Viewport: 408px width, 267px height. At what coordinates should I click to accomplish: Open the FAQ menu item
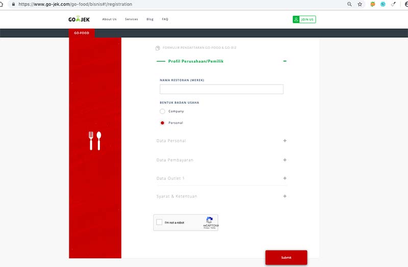click(165, 19)
